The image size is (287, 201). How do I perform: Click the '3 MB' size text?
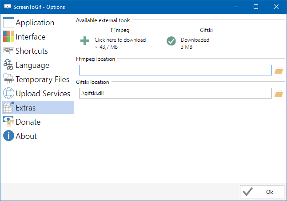click(x=187, y=47)
